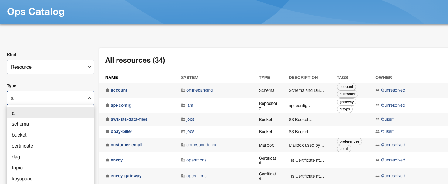Image resolution: width=448 pixels, height=184 pixels.
Task: Click the briefcase icon next to account
Action: click(x=107, y=90)
